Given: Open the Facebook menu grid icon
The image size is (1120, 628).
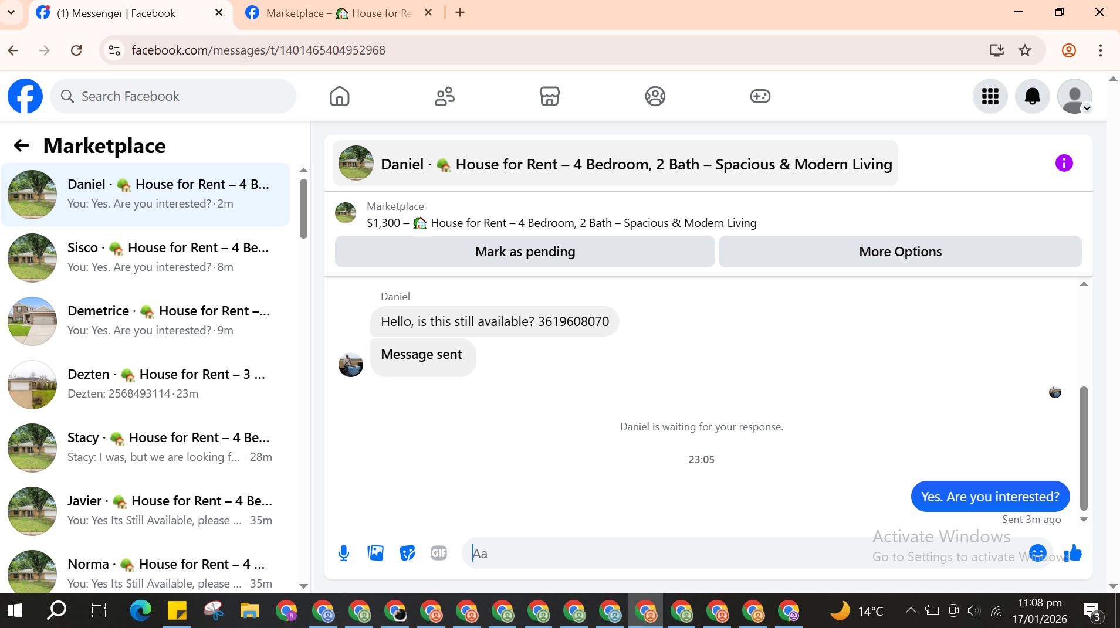Looking at the screenshot, I should tap(990, 96).
